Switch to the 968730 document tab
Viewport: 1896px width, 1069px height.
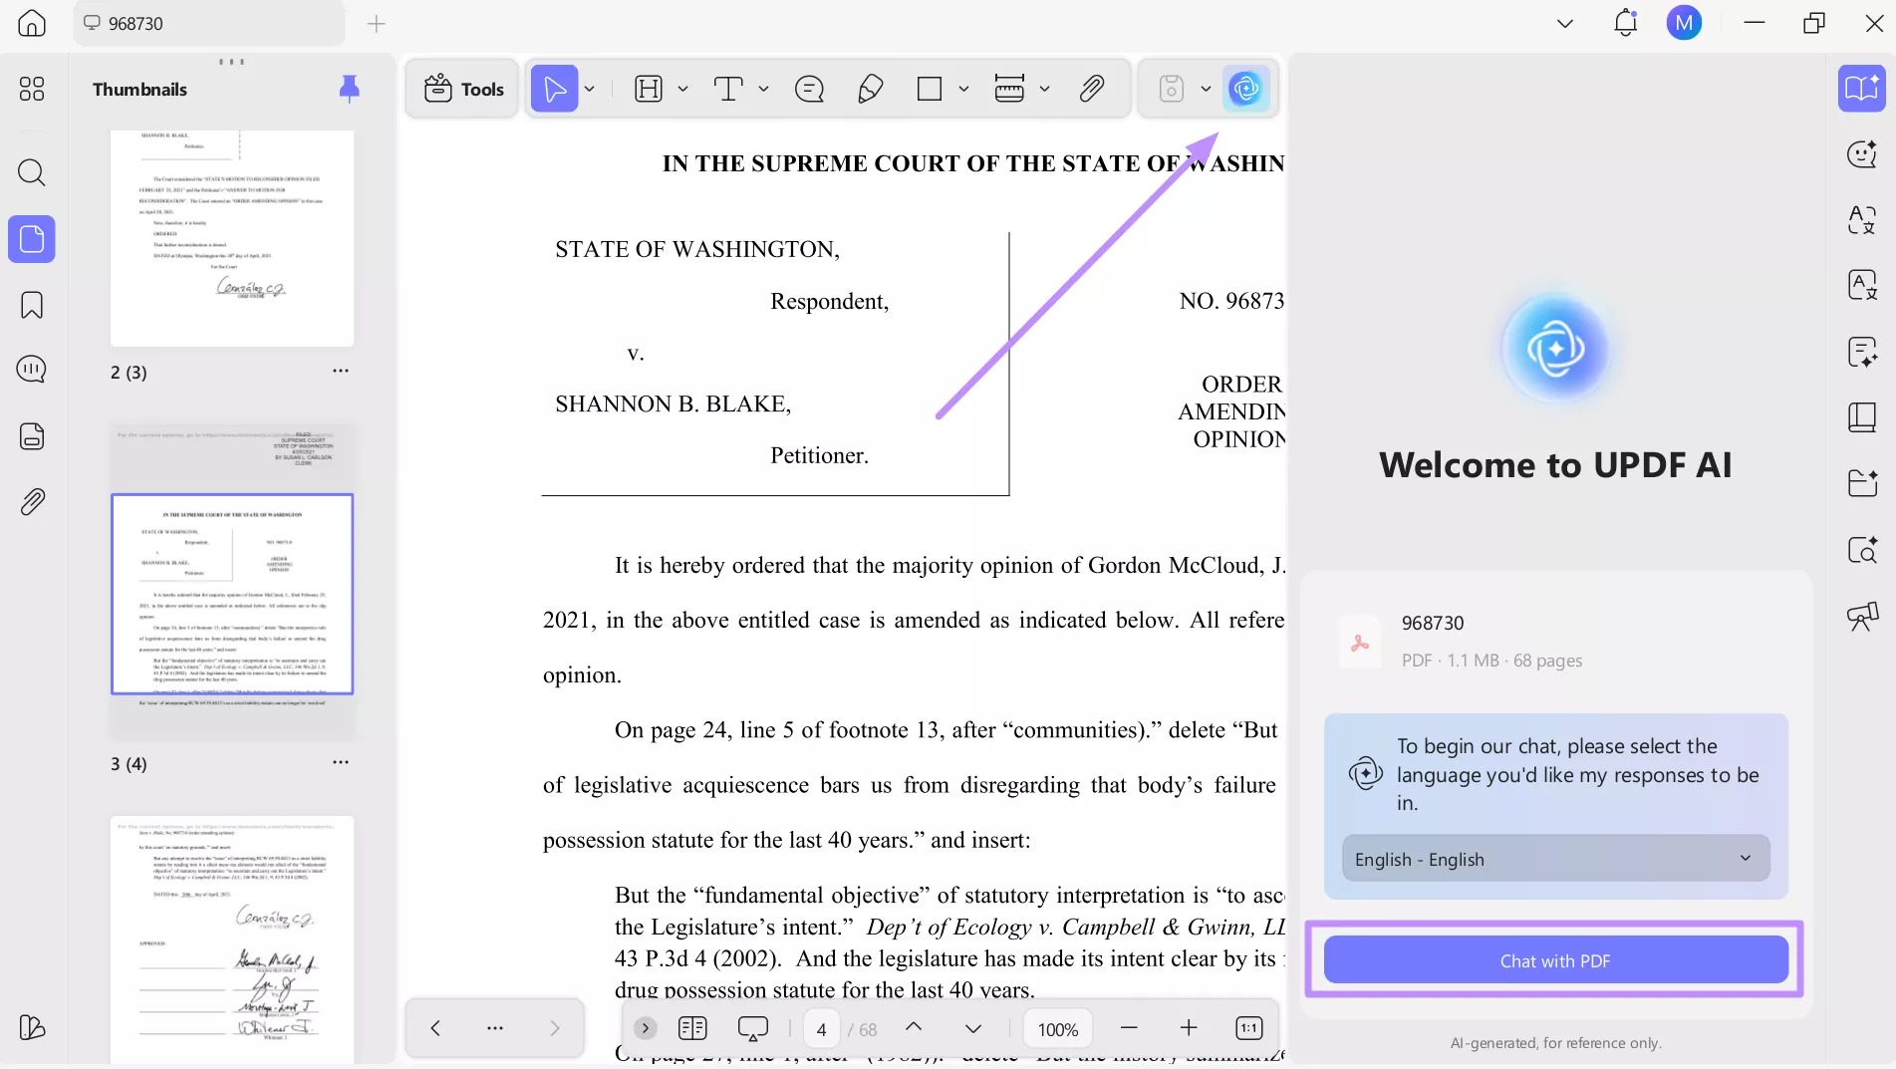pos(209,23)
